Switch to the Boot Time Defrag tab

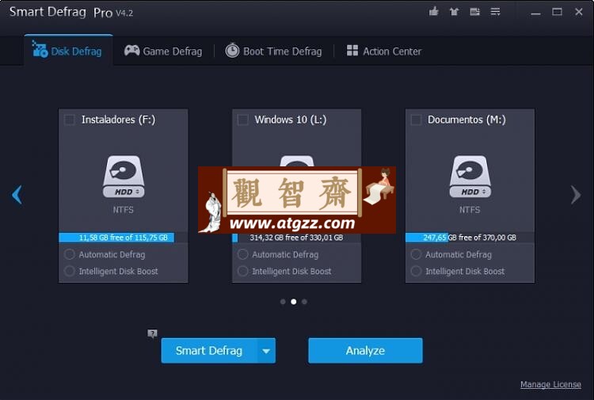273,51
